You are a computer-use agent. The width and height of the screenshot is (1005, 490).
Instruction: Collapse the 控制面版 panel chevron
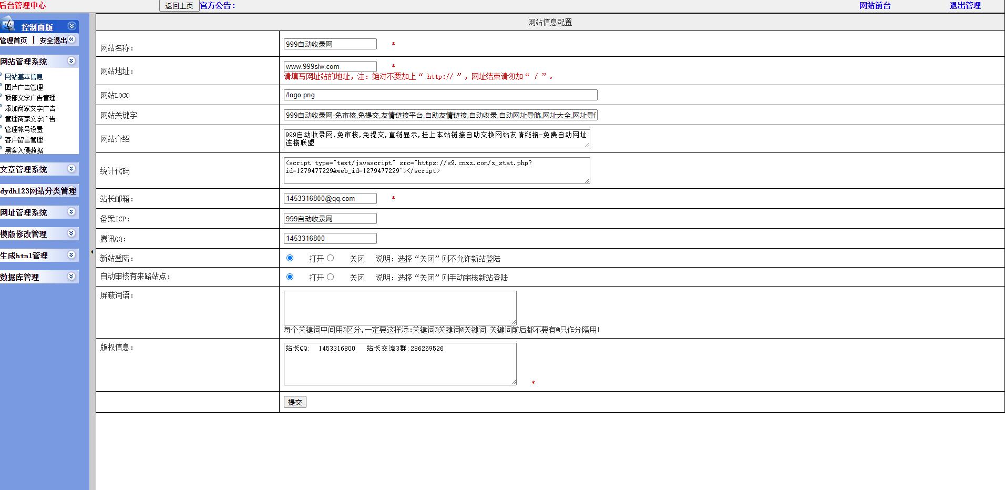(x=71, y=26)
